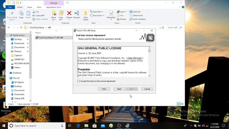The width and height of the screenshot is (229, 129).
Task: Select Galaxy A30 in the navigation pane
Action: pos(19,99)
